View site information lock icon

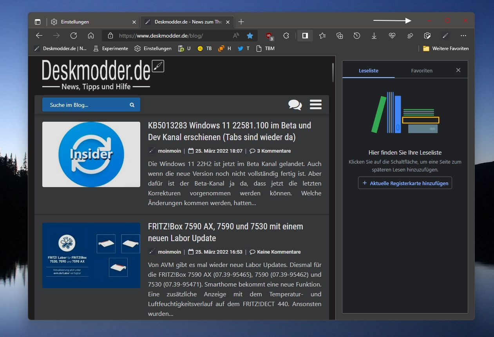pyautogui.click(x=110, y=36)
